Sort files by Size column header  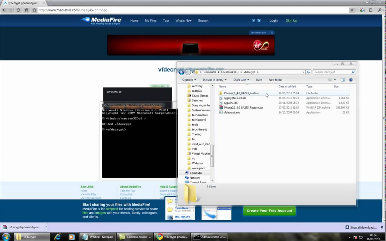(x=336, y=86)
